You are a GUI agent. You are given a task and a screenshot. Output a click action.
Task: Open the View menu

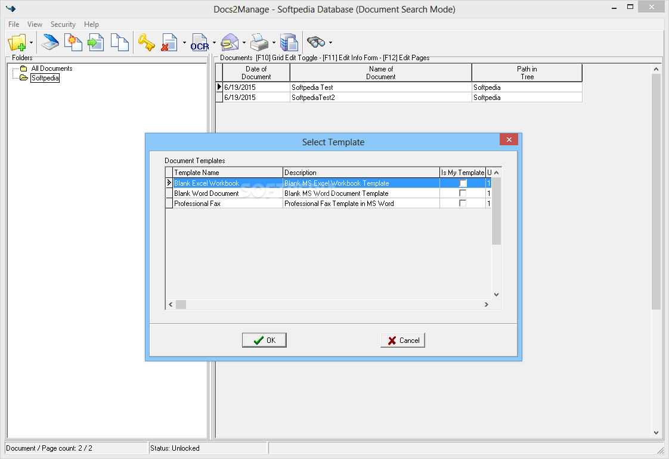click(35, 24)
